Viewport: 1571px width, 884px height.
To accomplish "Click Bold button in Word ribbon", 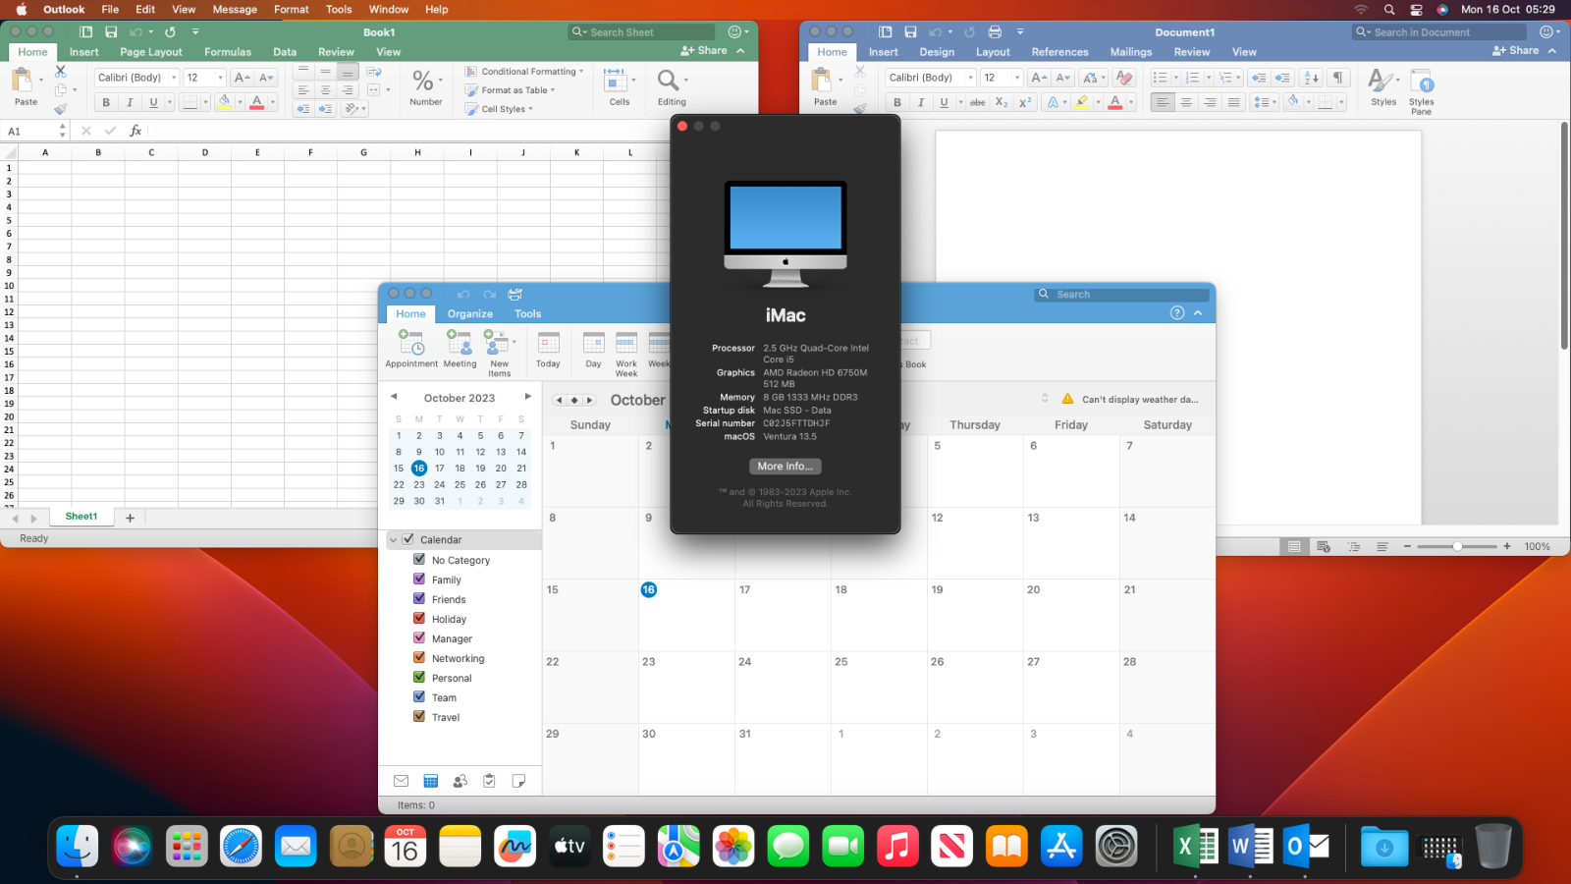I will [896, 102].
